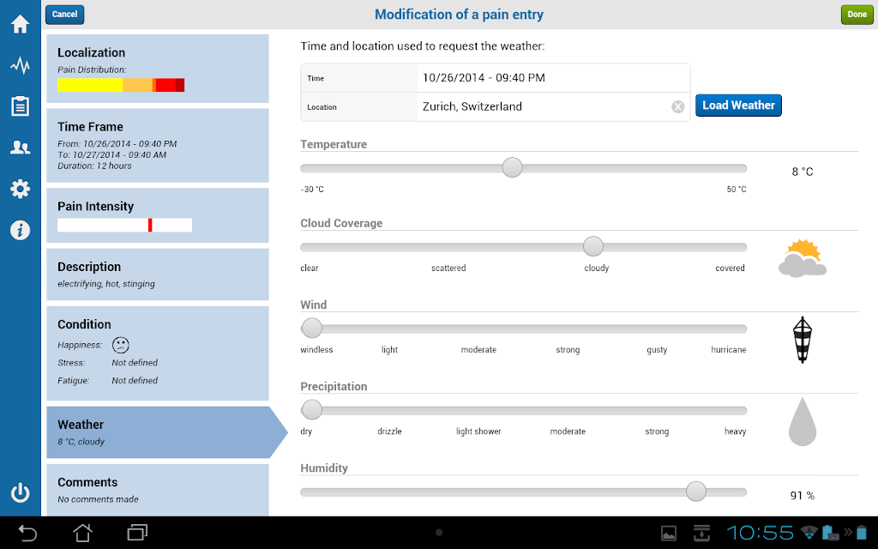
Task: Tap the Wi-Fi status icon
Action: [809, 532]
